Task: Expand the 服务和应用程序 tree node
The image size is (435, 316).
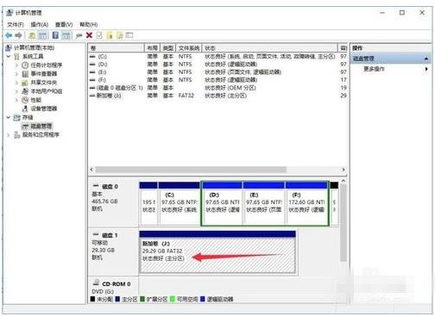Action: [9, 134]
